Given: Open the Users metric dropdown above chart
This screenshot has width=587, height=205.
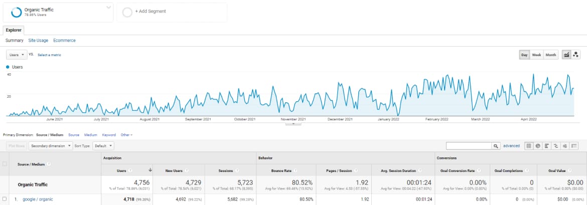Looking at the screenshot, I should pyautogui.click(x=17, y=55).
